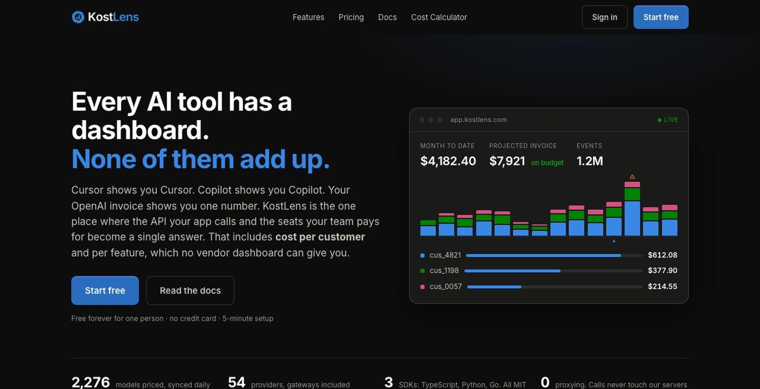Click the small blue marker below the chart
The height and width of the screenshot is (389, 760).
click(x=614, y=241)
